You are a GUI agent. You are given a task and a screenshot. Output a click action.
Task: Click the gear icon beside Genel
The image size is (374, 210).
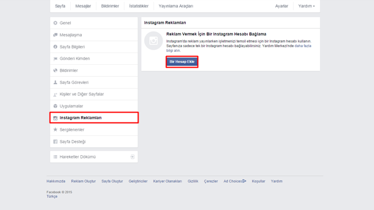[x=56, y=23]
